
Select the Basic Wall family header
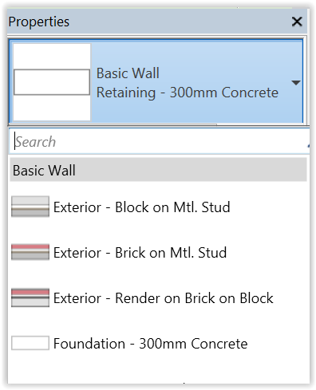tap(158, 170)
